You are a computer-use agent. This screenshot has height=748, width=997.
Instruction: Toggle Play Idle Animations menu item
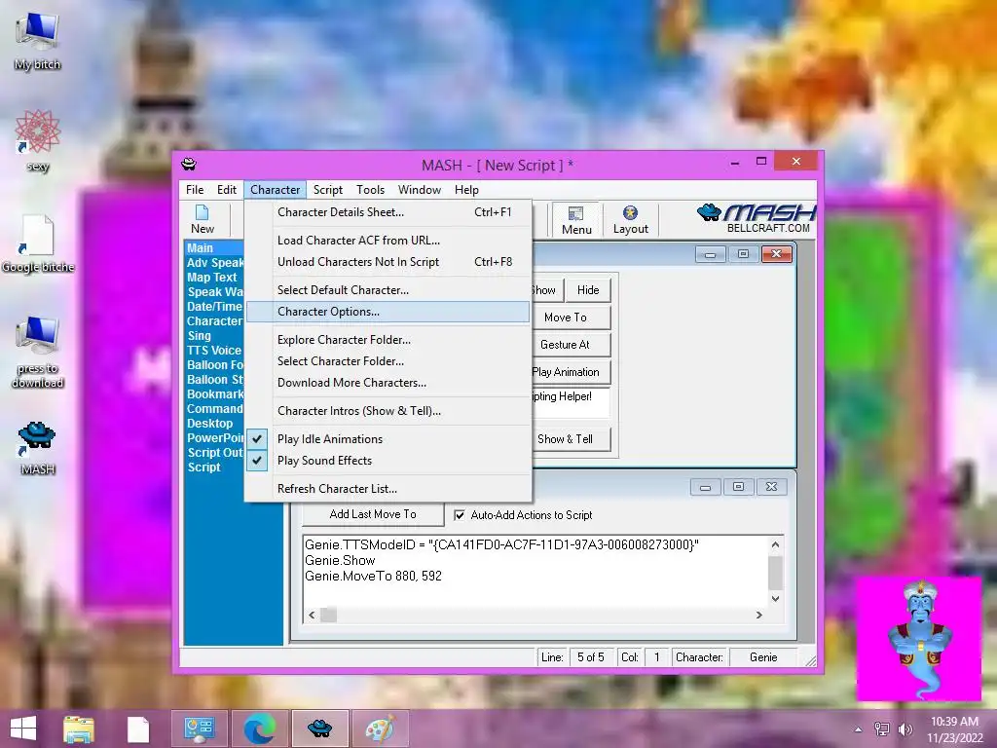pos(388,439)
